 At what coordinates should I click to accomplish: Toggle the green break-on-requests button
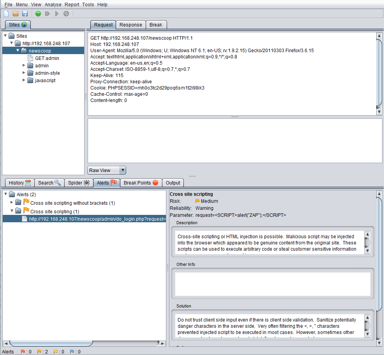[38, 14]
